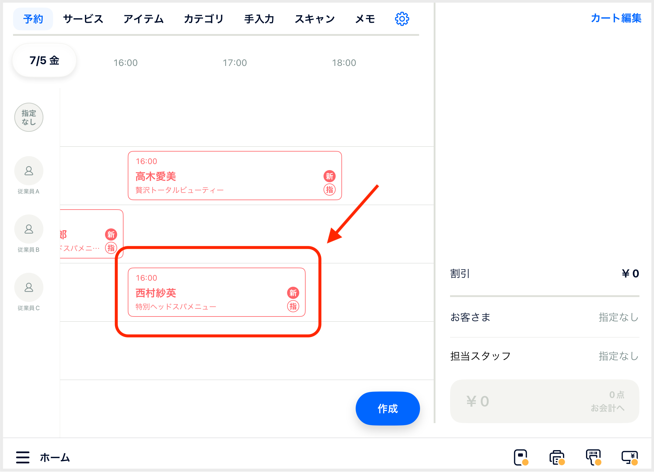The height and width of the screenshot is (472, 654).
Task: Select the 従業員C staff avatar
Action: tap(29, 287)
